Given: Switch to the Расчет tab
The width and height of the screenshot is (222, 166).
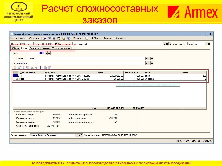Looking at the screenshot, I should coord(24,48).
